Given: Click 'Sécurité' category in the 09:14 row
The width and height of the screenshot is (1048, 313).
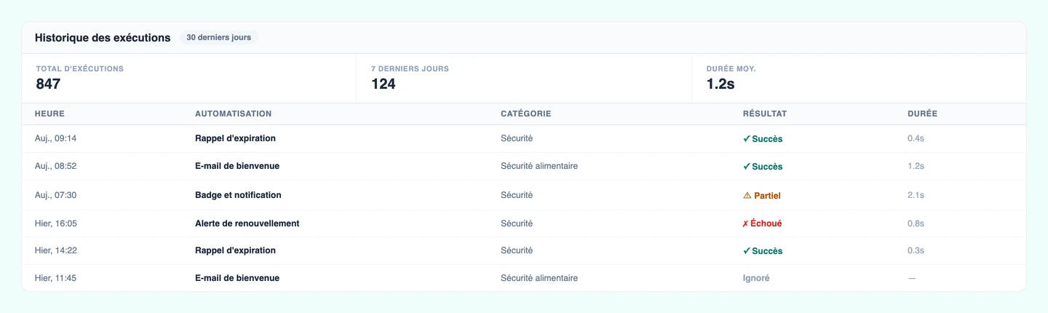Looking at the screenshot, I should (517, 138).
